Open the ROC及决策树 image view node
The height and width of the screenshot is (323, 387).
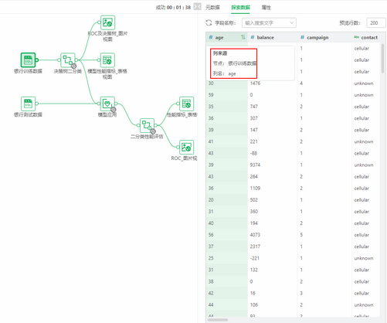(107, 22)
